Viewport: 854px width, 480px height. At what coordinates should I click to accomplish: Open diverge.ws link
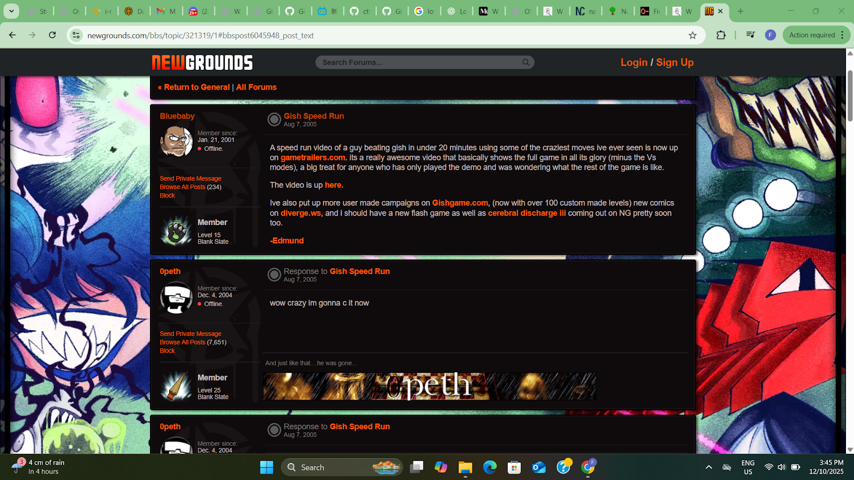pos(301,213)
